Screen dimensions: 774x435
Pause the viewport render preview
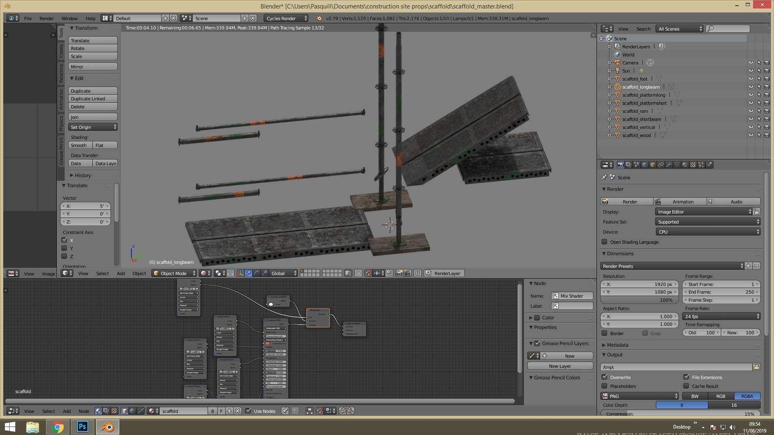pyautogui.click(x=418, y=273)
